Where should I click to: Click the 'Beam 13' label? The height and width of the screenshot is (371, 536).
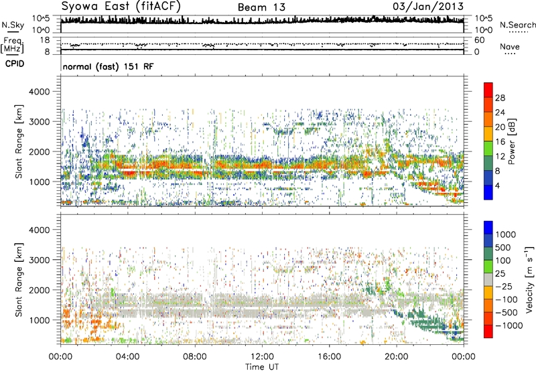tap(261, 7)
